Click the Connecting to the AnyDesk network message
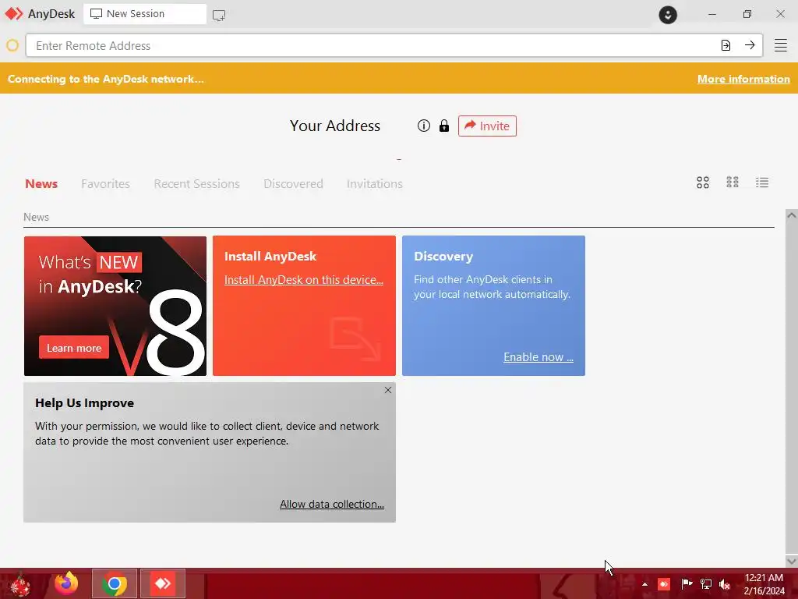This screenshot has width=798, height=599. coord(105,79)
